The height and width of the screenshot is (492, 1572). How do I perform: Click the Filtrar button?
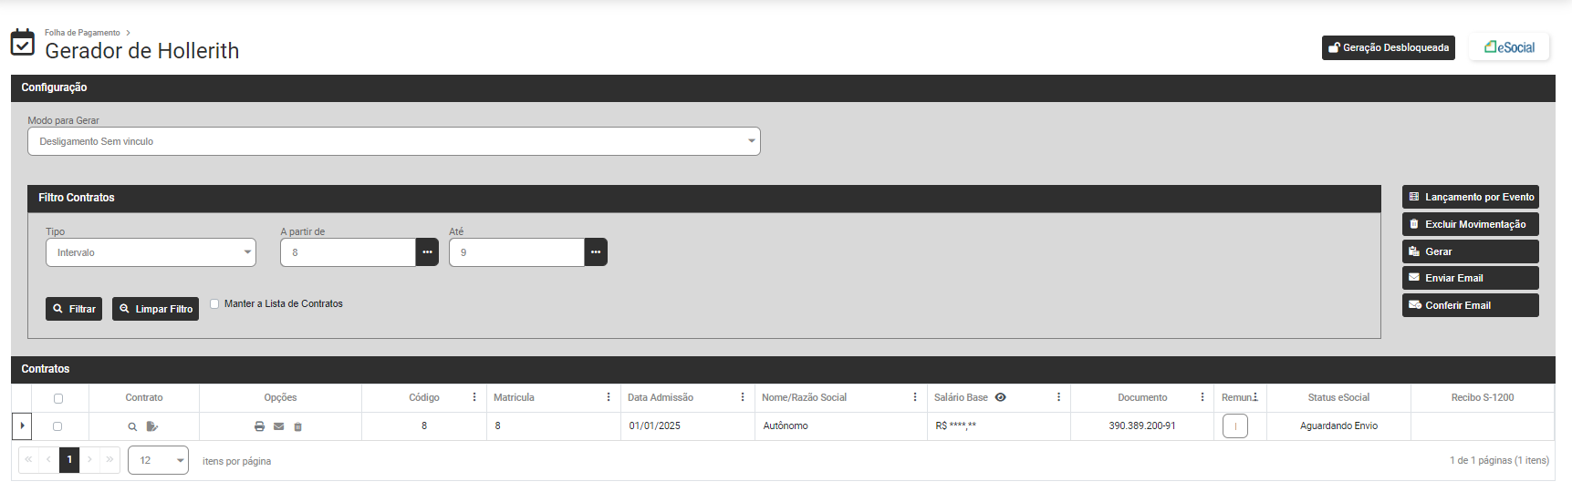pyautogui.click(x=74, y=309)
